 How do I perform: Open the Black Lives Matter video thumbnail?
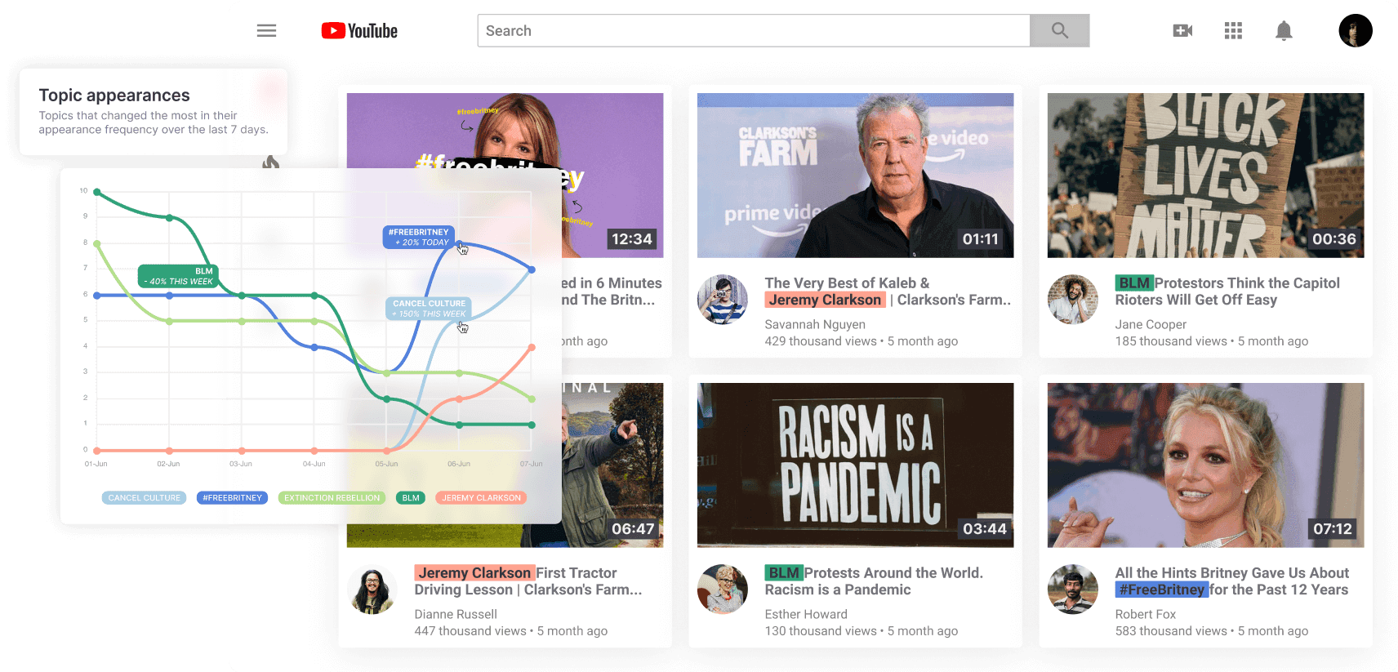[1205, 176]
